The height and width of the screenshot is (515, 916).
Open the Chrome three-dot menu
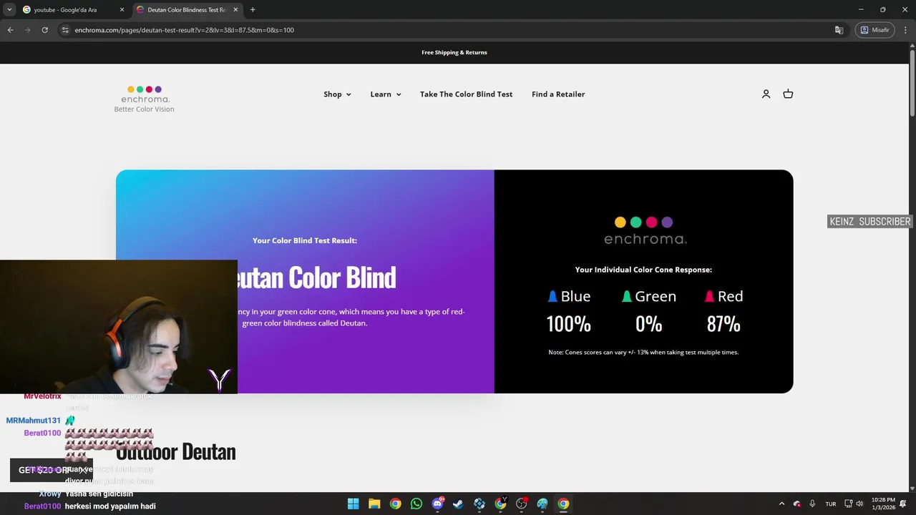(x=905, y=30)
